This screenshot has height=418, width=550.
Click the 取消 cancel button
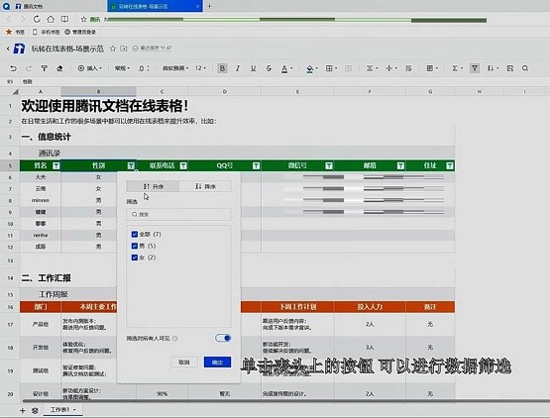184,363
